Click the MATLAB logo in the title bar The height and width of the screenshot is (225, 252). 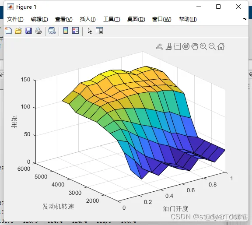click(x=10, y=7)
